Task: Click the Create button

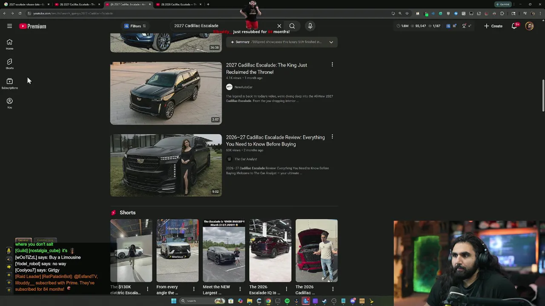Action: 493,26
